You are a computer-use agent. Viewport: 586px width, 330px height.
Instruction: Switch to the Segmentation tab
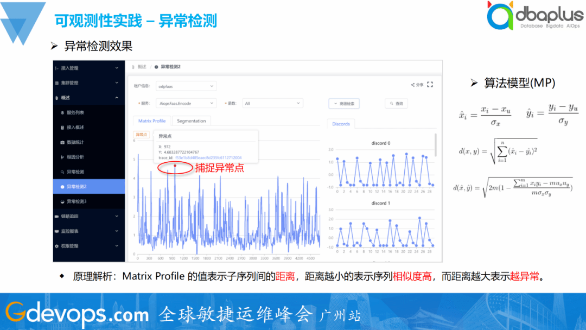pyautogui.click(x=193, y=121)
